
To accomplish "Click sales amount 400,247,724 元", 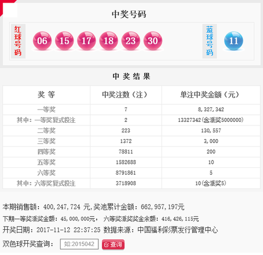I will point(67,207).
